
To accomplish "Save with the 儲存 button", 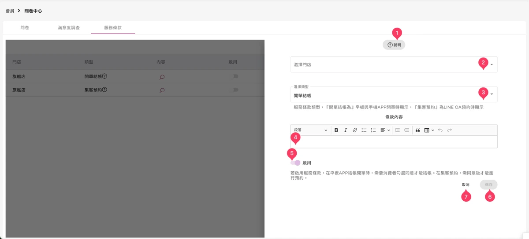I will [488, 185].
